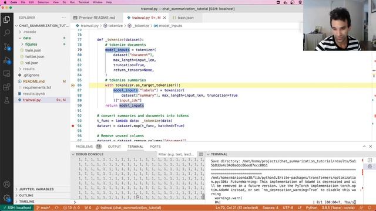Toggle debug console filter options icon
Viewport: 376px width, 211px height.
click(201, 154)
